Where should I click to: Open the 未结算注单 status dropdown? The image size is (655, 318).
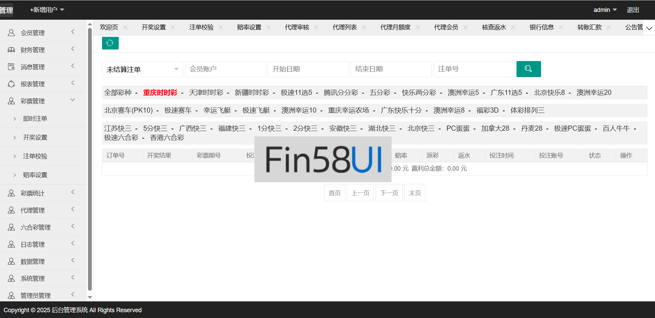(142, 69)
